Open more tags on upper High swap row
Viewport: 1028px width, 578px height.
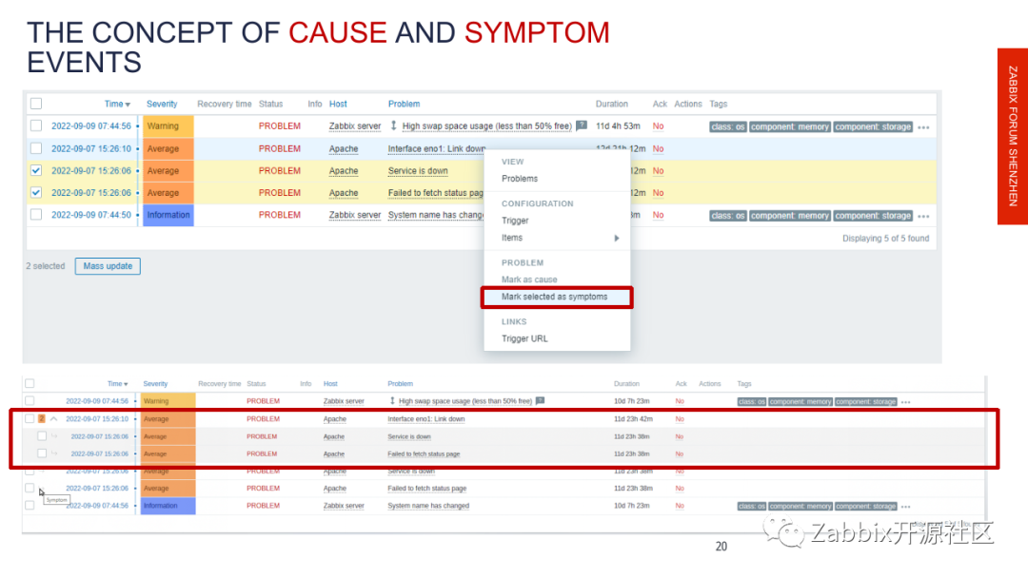pos(923,127)
